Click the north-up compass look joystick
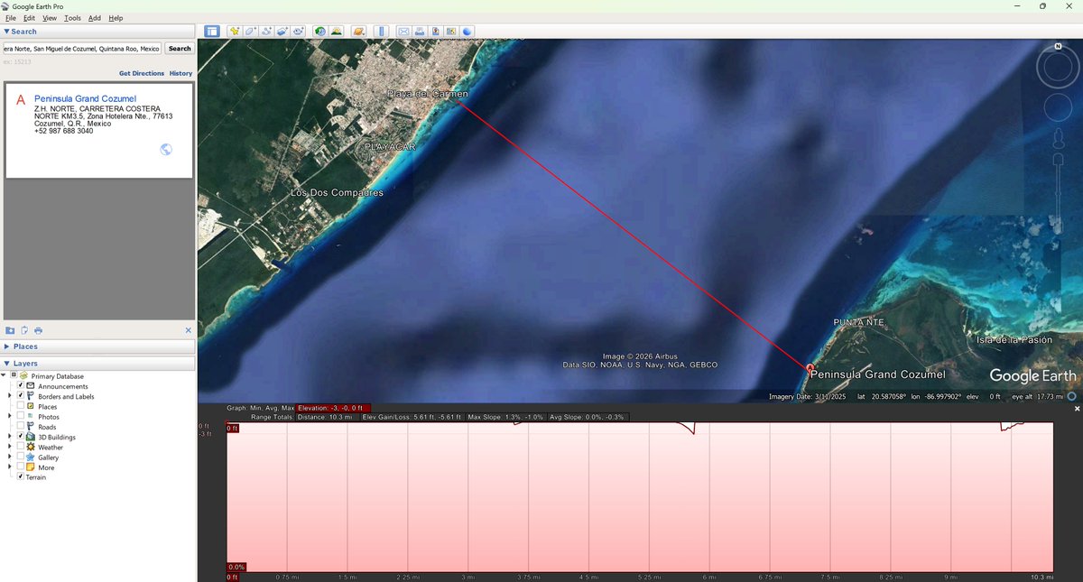 pos(1057,66)
